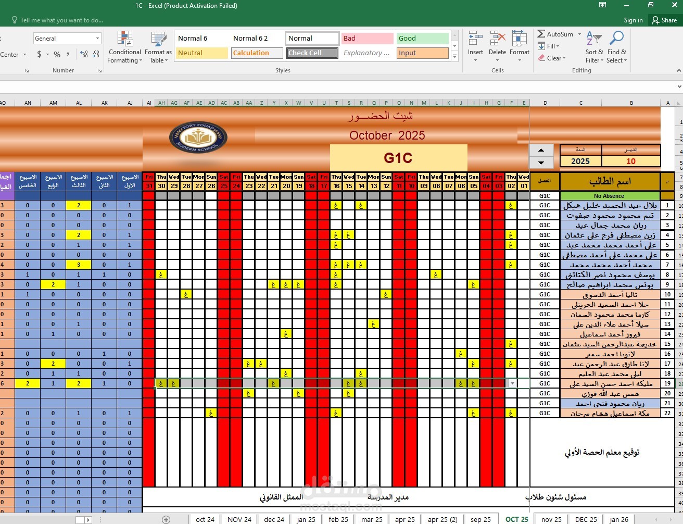Image resolution: width=683 pixels, height=524 pixels.
Task: Select column header AN
Action: (x=28, y=103)
